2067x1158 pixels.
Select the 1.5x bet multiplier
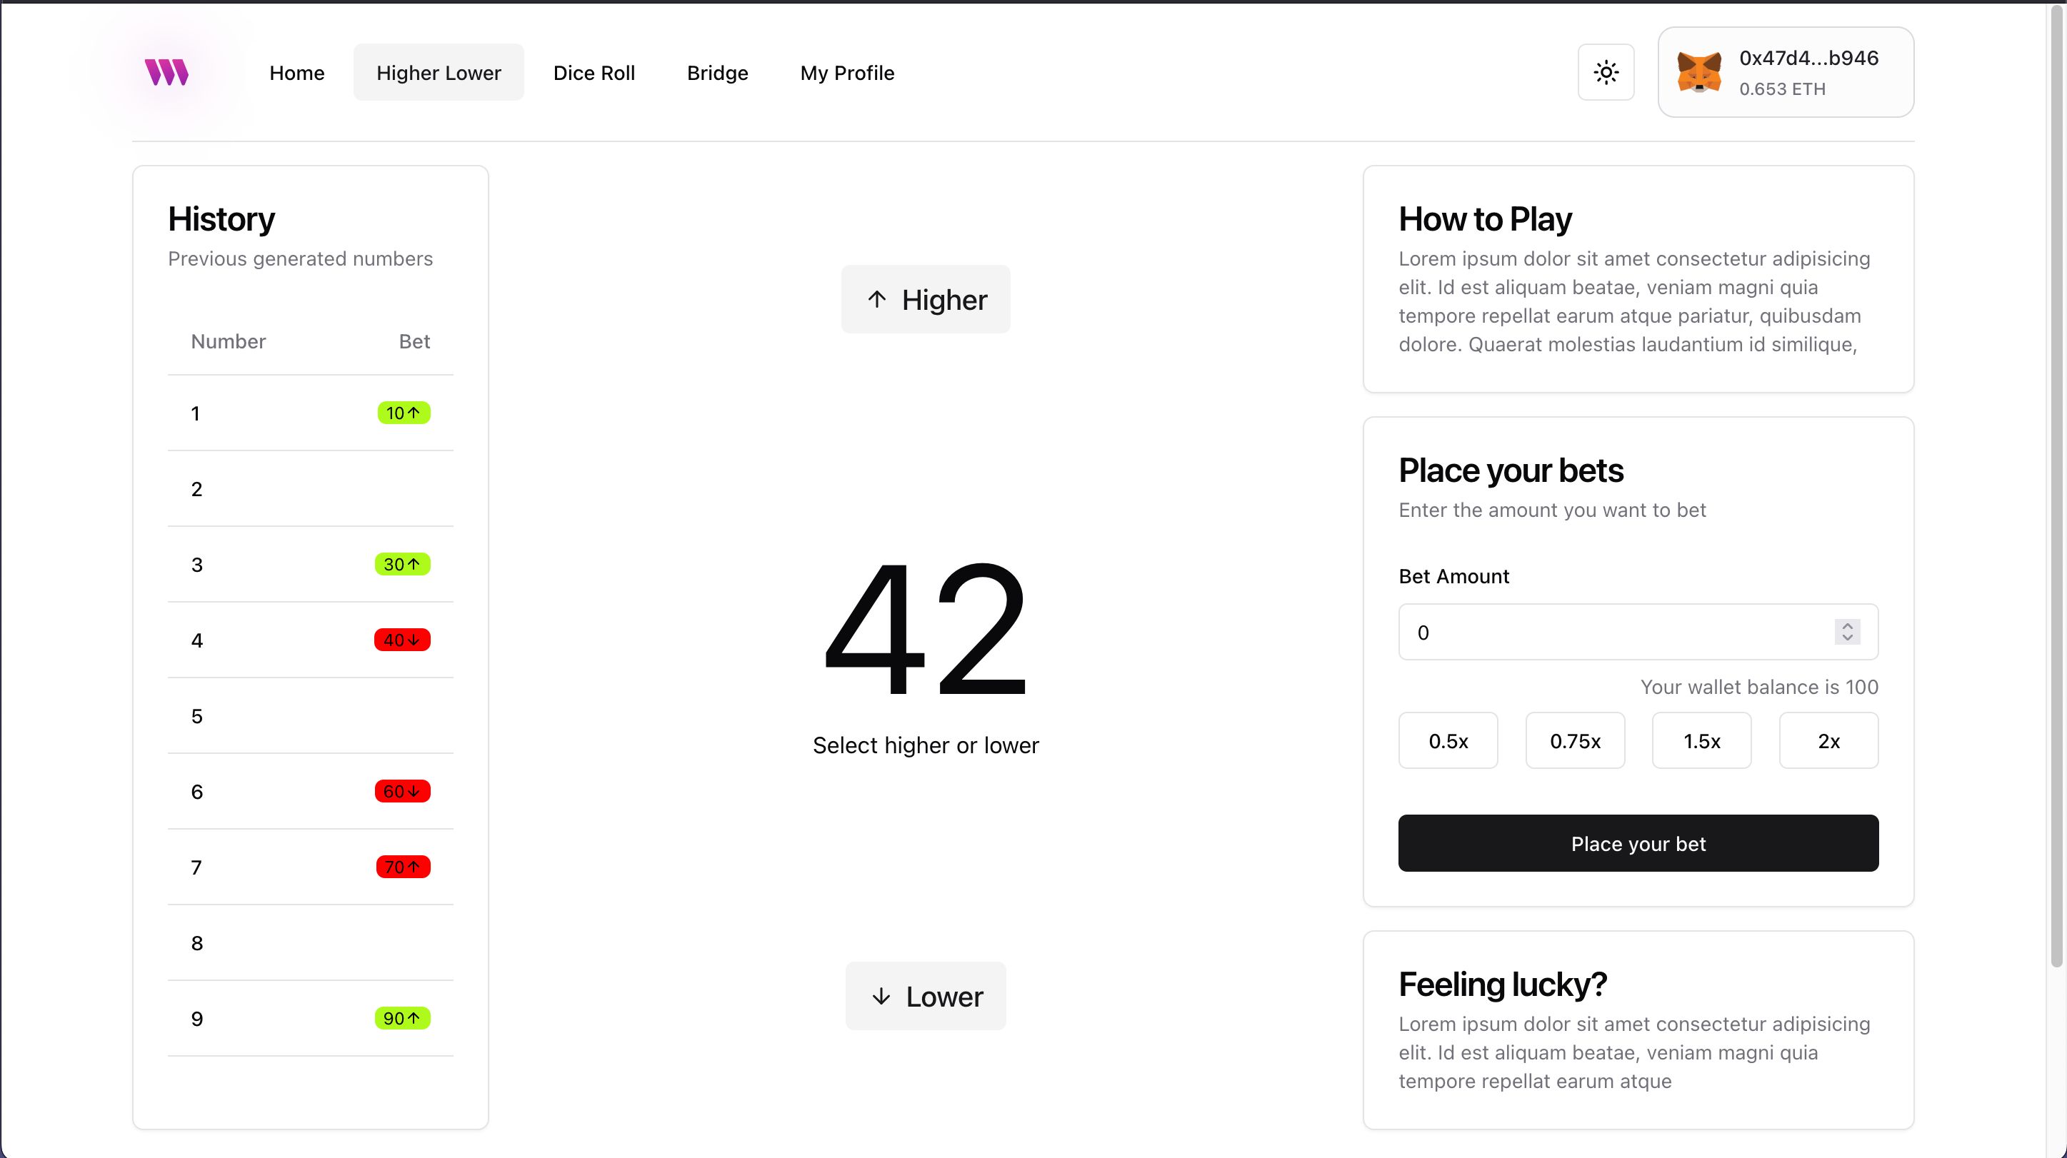tap(1701, 740)
